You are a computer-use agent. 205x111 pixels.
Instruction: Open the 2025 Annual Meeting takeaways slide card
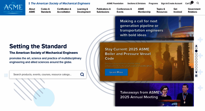154,95
